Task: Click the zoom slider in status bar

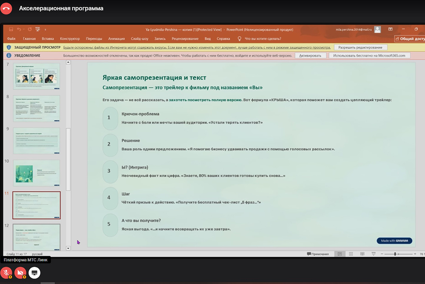Action: 395,254
